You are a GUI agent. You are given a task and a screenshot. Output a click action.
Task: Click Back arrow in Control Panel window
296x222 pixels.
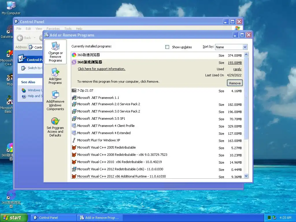pyautogui.click(x=20, y=38)
